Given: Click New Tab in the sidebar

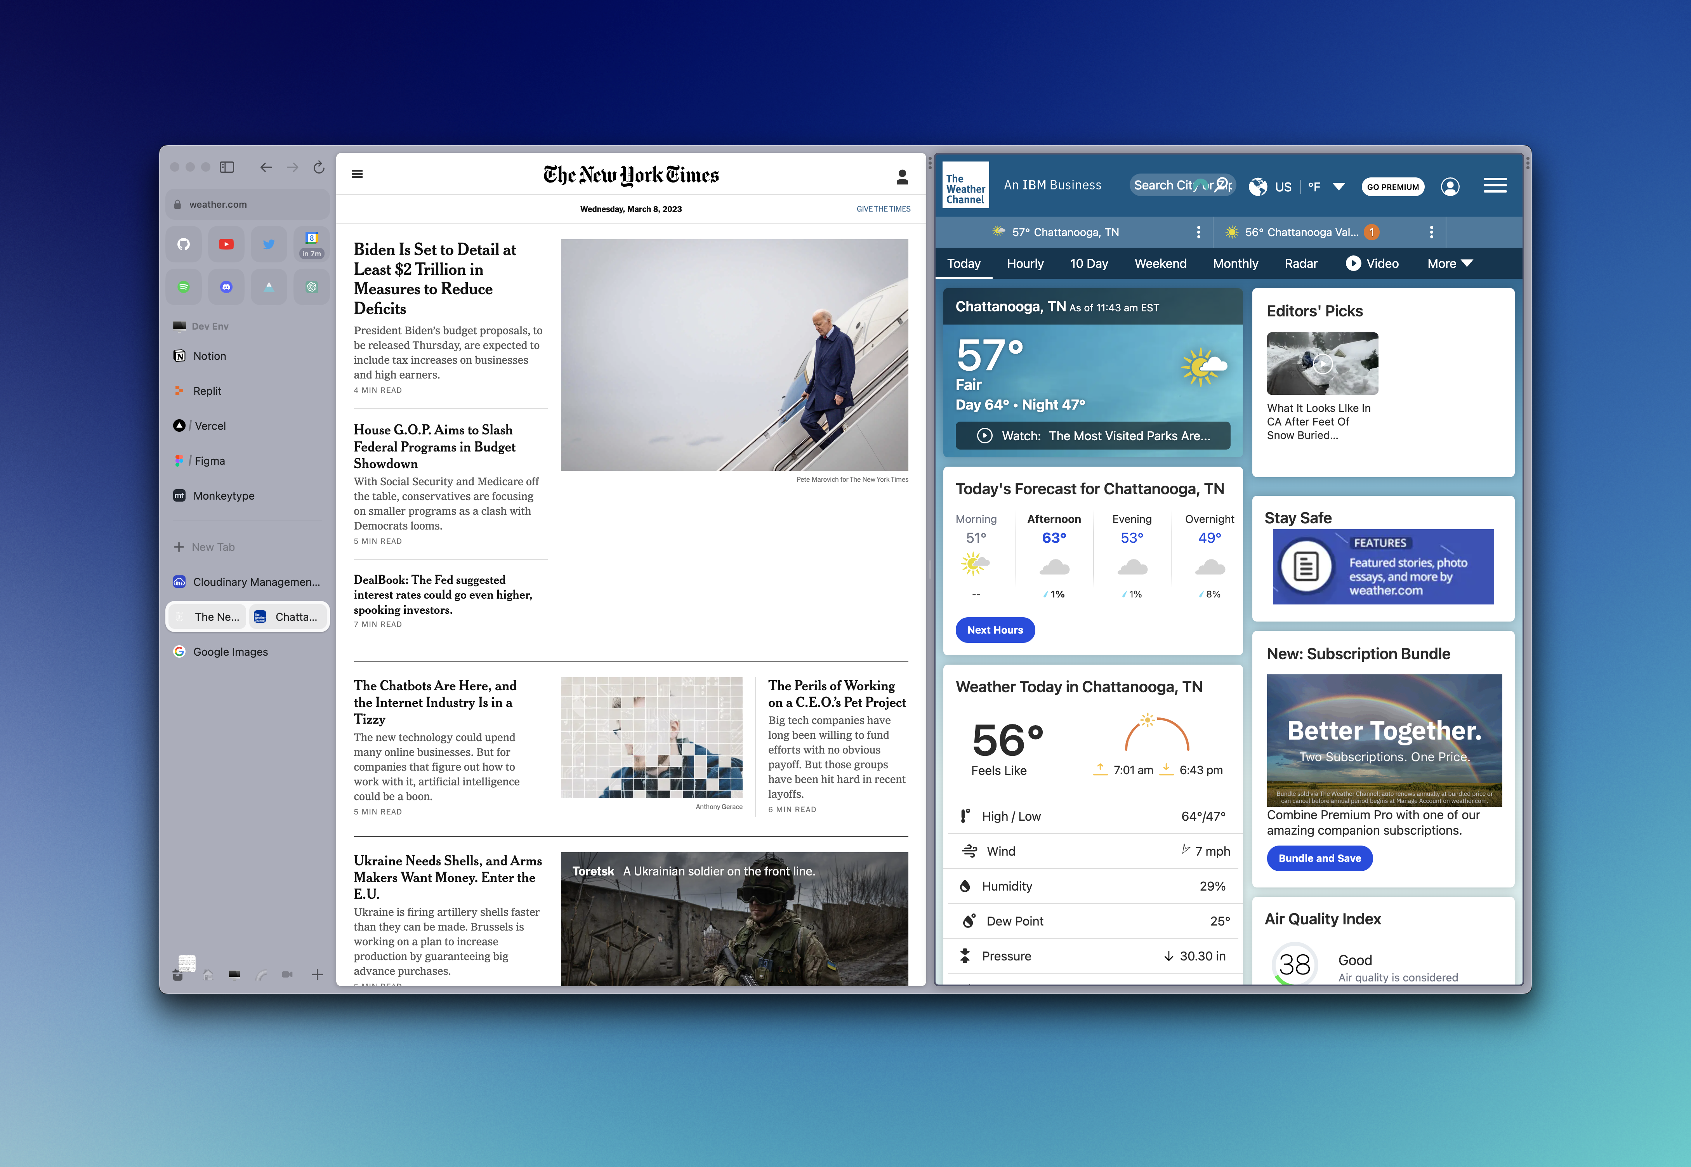Looking at the screenshot, I should click(x=248, y=547).
